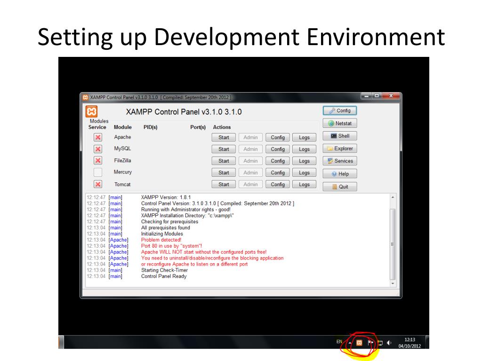Toggle the MySQL service install checkbox
Viewport: 482px width, 361px height.
pos(98,149)
